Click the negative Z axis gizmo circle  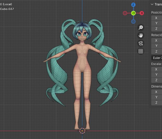click(133, 22)
